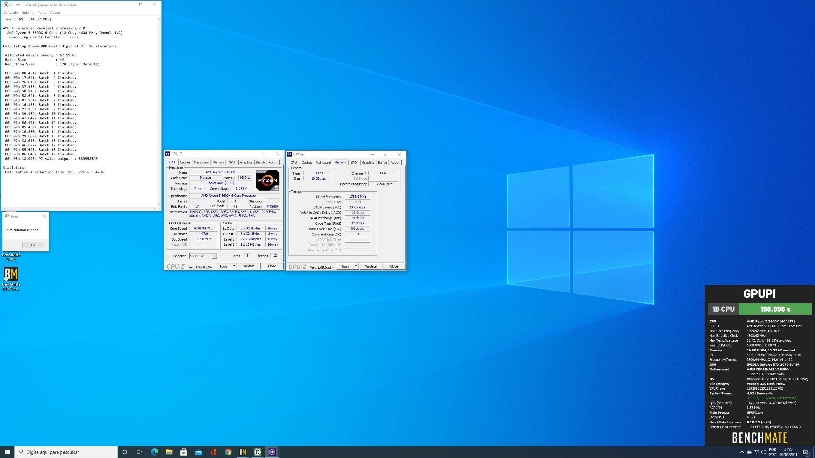The width and height of the screenshot is (815, 458).
Task: Open Mainboard tab in CPU-Z Memory window
Action: (x=323, y=163)
